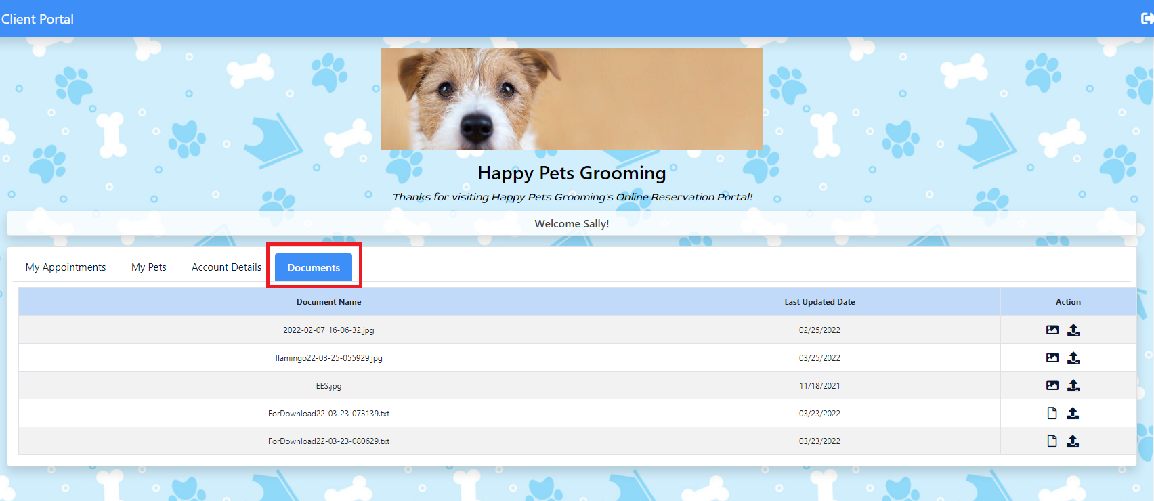Screen dimensions: 1154x501
Task: View image for 2022-02-07_16-06-32.jpg
Action: (1052, 330)
